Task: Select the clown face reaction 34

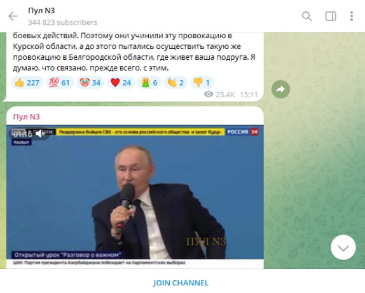Action: point(90,83)
